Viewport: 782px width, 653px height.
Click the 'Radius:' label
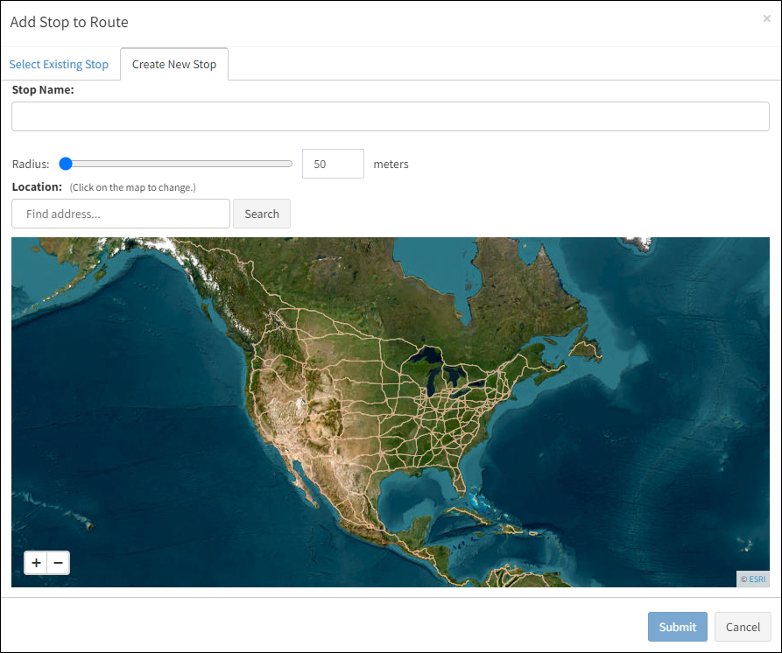tap(31, 164)
